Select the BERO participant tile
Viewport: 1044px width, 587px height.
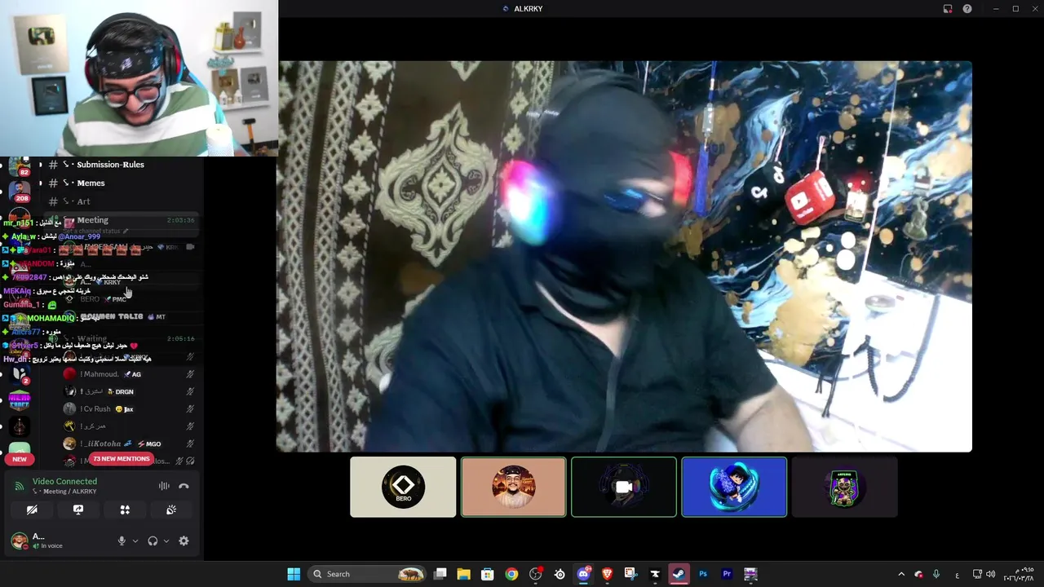(x=403, y=487)
